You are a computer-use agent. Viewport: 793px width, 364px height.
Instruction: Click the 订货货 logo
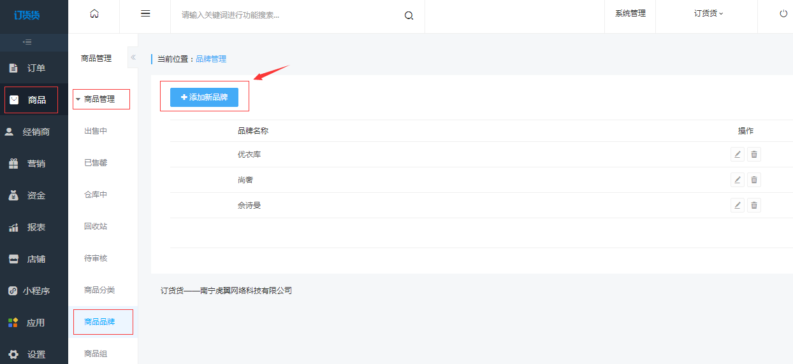click(27, 15)
